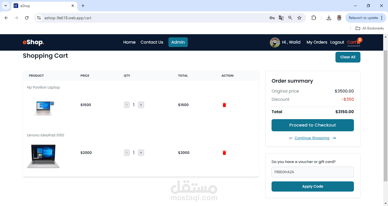Click the PRODUCT column header

(36, 76)
